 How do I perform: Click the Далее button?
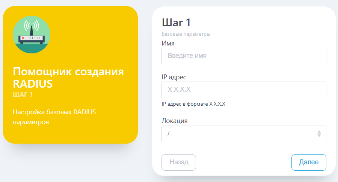309,162
